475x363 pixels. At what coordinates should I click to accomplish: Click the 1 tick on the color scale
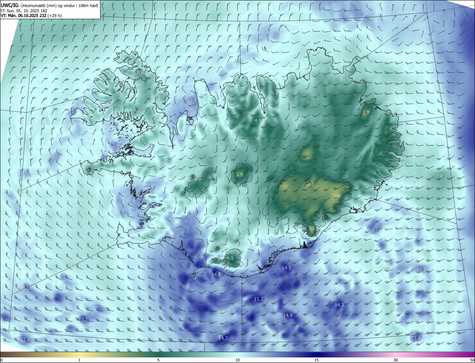(x=79, y=360)
